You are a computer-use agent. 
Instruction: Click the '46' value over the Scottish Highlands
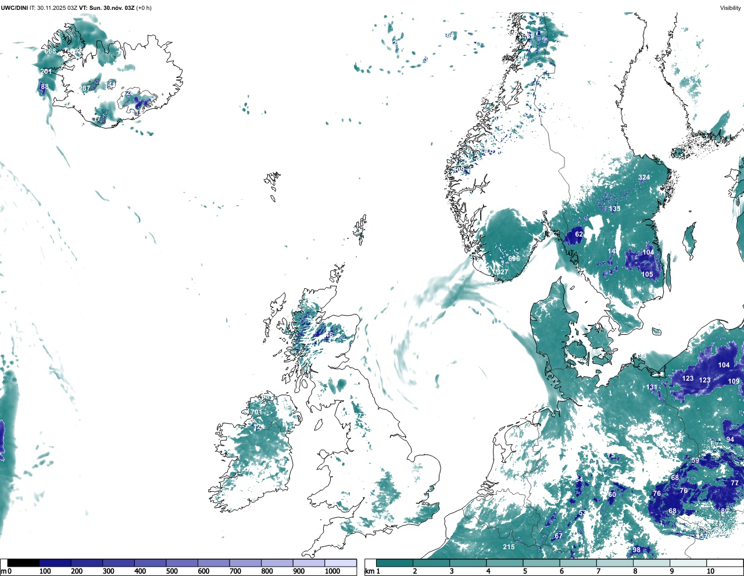(x=329, y=335)
